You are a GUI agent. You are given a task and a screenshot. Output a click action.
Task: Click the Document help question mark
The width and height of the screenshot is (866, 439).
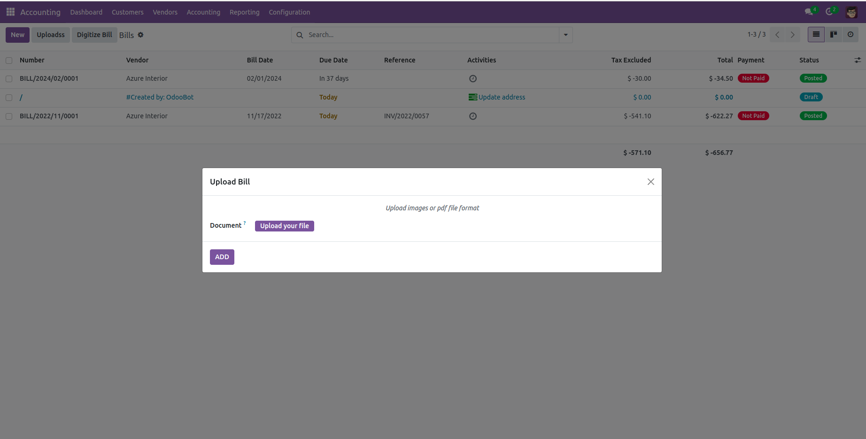tap(245, 223)
